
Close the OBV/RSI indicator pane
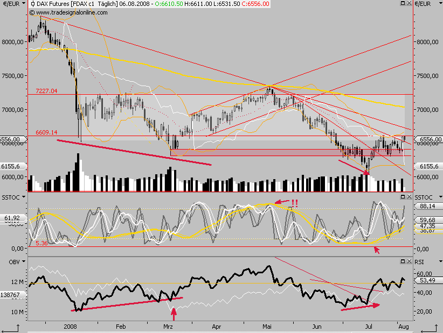coord(409,261)
